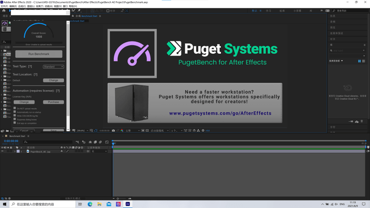
Task: Select the Roto Brush tool icon
Action: pos(73,10)
